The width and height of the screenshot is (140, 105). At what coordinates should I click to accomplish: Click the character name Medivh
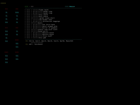[72, 6]
